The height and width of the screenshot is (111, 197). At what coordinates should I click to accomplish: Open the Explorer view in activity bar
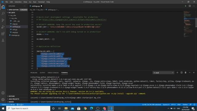(x=3, y=7)
